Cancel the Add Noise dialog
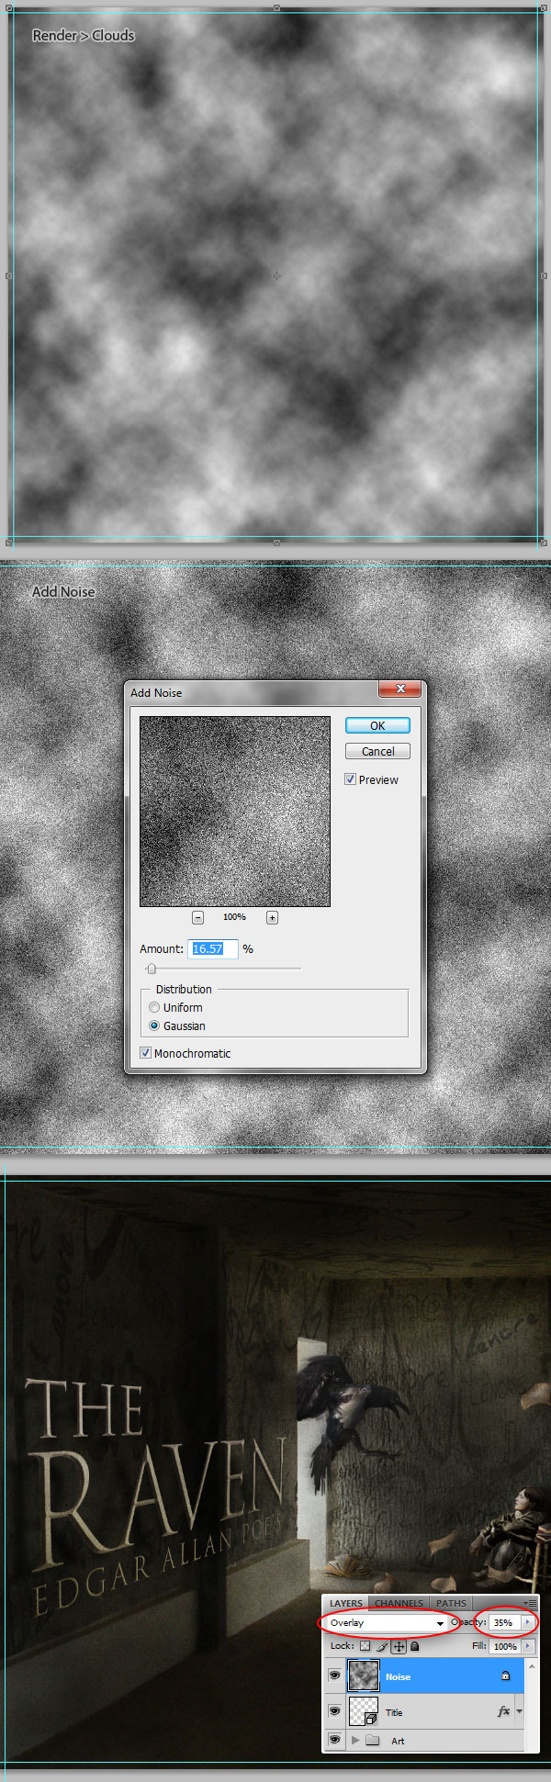The width and height of the screenshot is (551, 1782). (377, 751)
